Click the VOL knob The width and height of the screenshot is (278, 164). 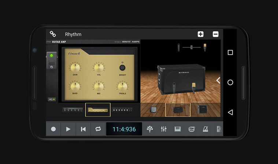99,67
